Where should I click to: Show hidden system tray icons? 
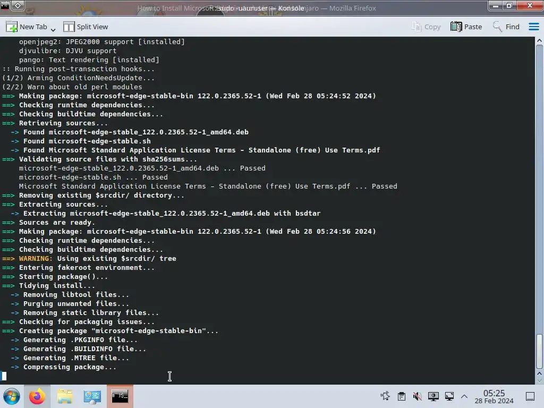click(464, 396)
